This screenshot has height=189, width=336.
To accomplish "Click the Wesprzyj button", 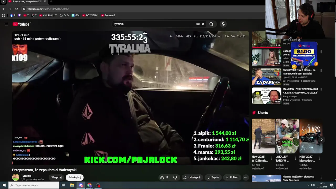I will click(56, 177).
